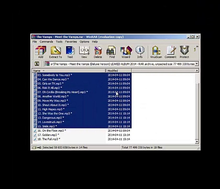
Task: Show more toolbar buttons chevron
Action: pos(197,47)
